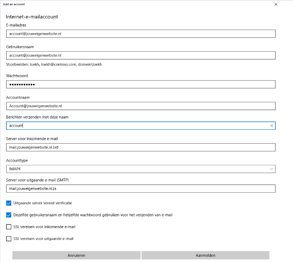
Task: Close the Add an account dialog
Action: coord(276,4)
